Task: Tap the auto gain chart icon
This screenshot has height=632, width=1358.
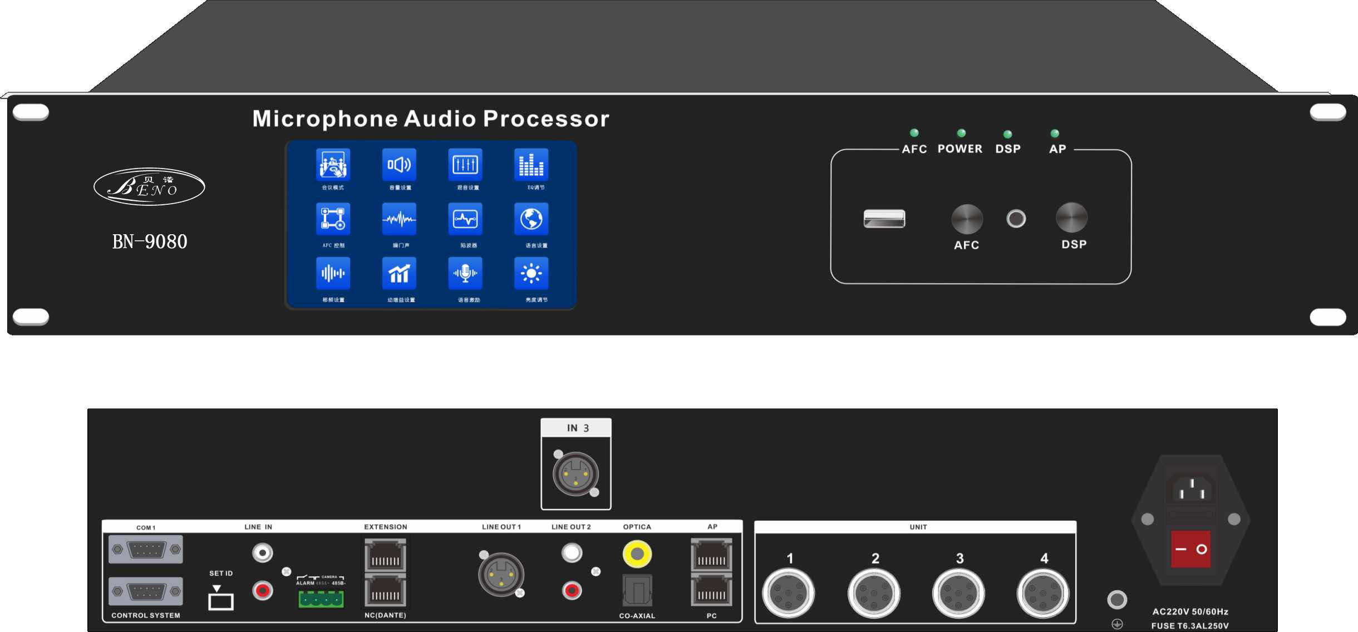Action: click(x=399, y=273)
